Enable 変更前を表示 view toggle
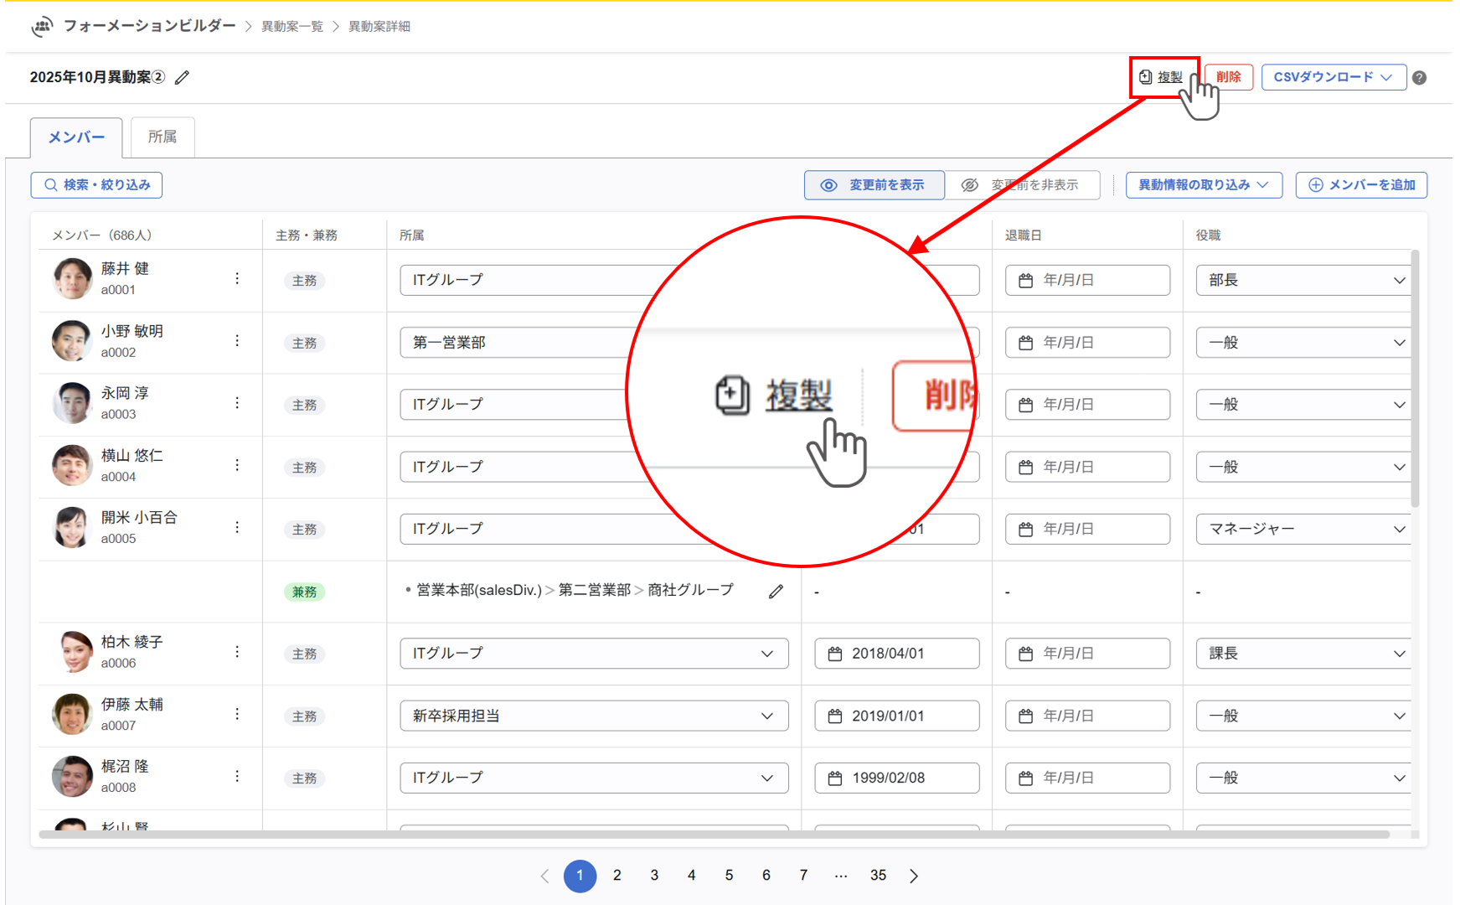 [x=874, y=185]
